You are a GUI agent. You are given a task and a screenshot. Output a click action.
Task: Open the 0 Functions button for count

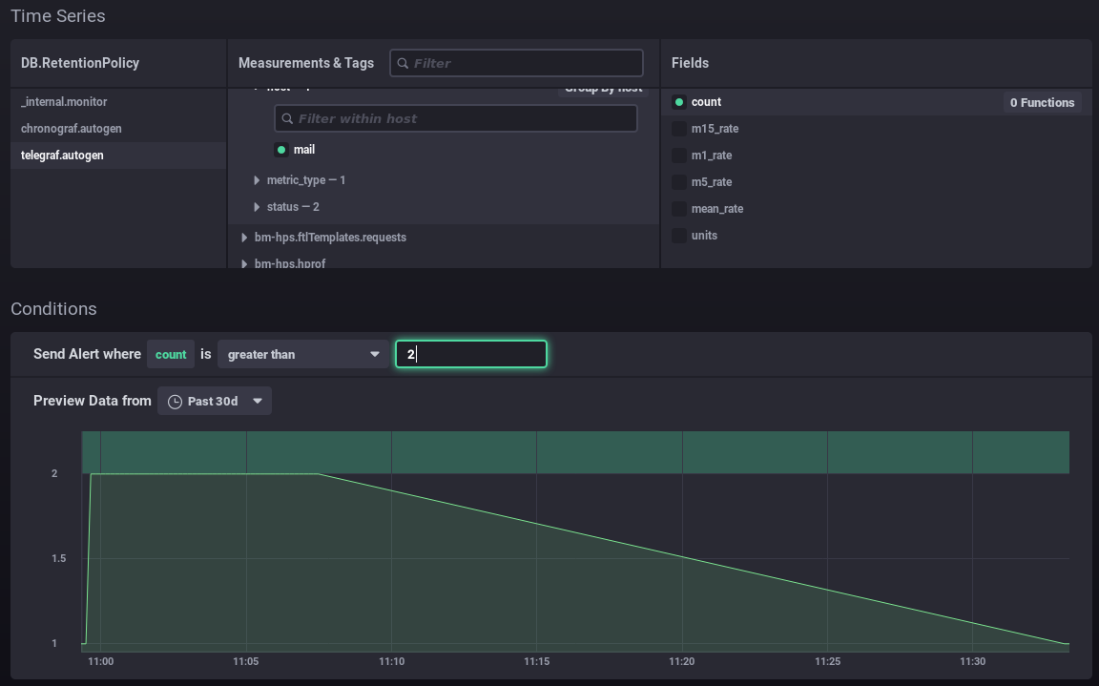point(1042,102)
